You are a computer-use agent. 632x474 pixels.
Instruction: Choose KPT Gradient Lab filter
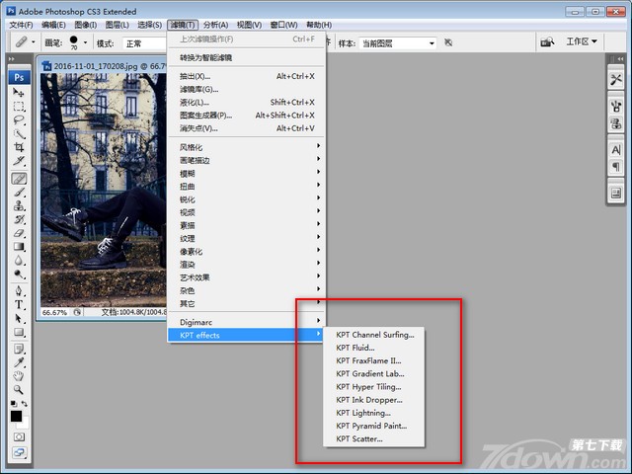[374, 373]
